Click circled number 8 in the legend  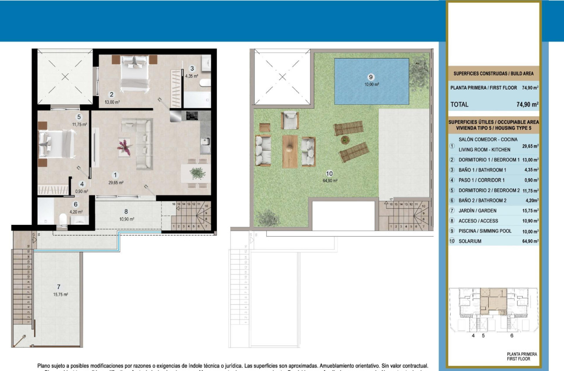coord(453,221)
